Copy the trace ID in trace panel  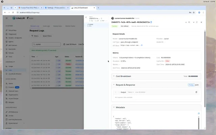[x=102, y=19]
